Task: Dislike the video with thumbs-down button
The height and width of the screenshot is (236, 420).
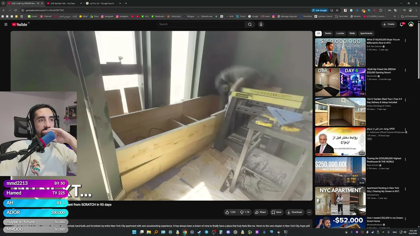Action: point(245,212)
